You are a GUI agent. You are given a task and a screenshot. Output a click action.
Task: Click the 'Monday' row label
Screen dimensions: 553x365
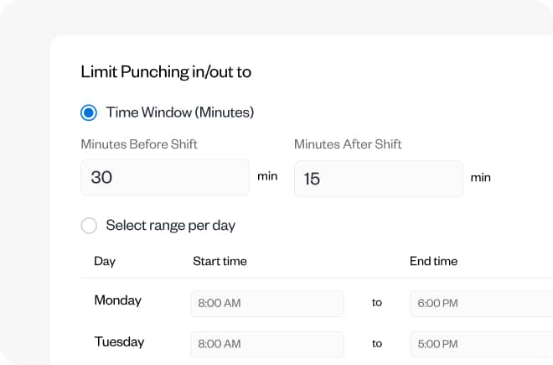click(118, 300)
